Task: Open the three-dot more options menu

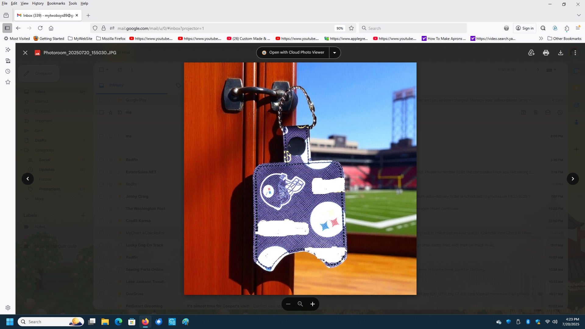Action: click(x=575, y=53)
